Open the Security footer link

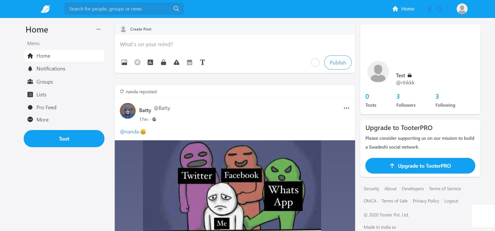point(371,189)
